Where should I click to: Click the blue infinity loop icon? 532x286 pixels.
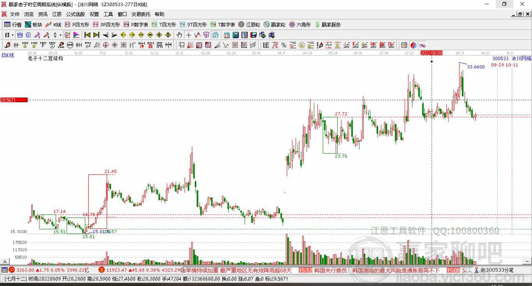422,45
